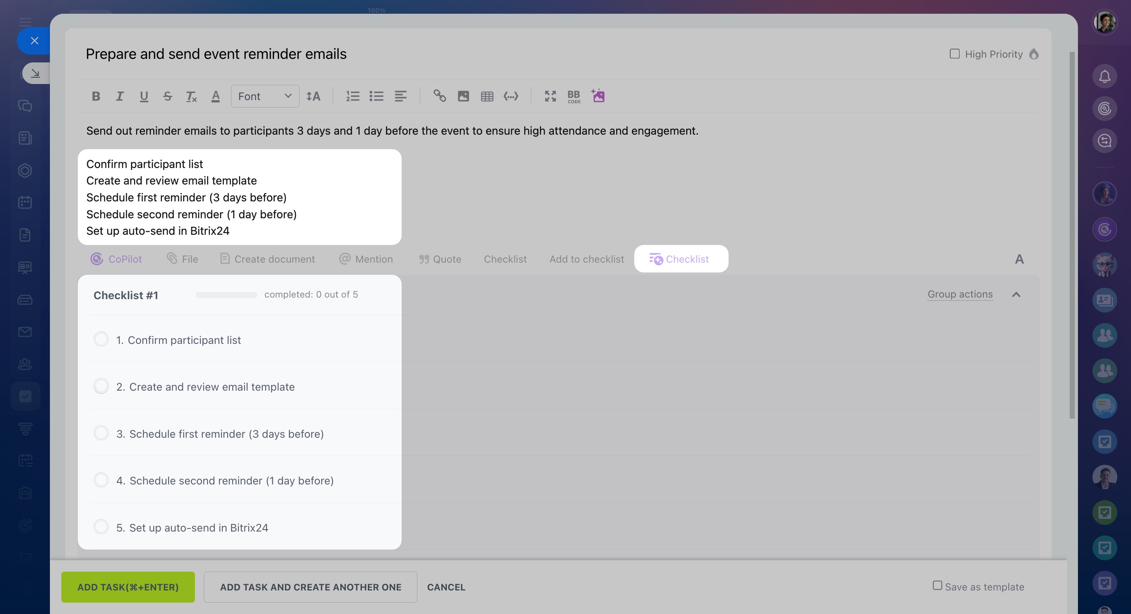Switch editor to BB code mode

click(x=573, y=97)
